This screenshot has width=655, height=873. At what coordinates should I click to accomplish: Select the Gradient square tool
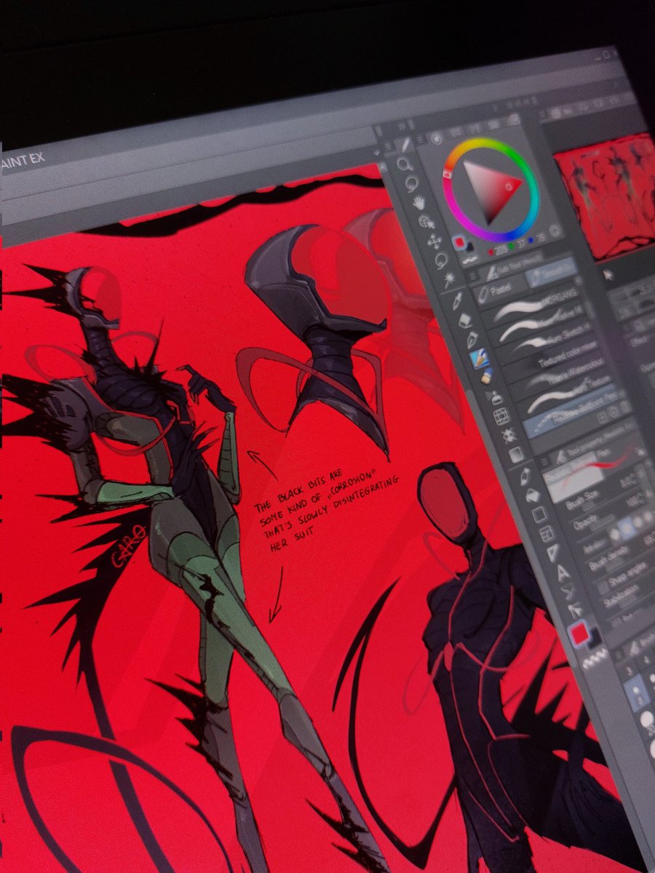tap(516, 455)
